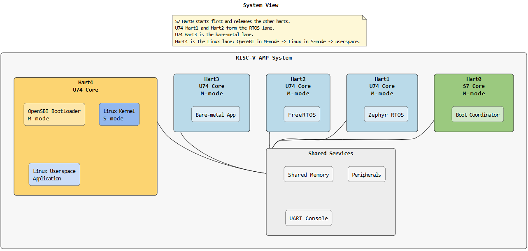Viewport: 528px width, 251px height.
Task: Click the Hart3 U74 Core M-mode heading
Action: click(x=212, y=86)
